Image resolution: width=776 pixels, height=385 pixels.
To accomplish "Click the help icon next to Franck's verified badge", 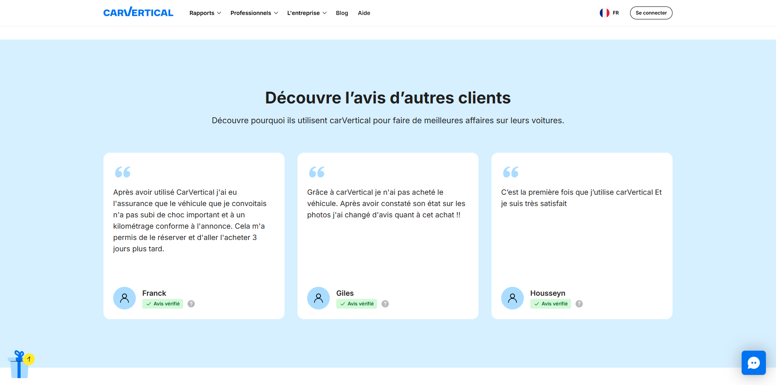I will (x=191, y=304).
